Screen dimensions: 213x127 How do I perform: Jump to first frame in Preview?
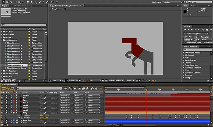(x=185, y=30)
